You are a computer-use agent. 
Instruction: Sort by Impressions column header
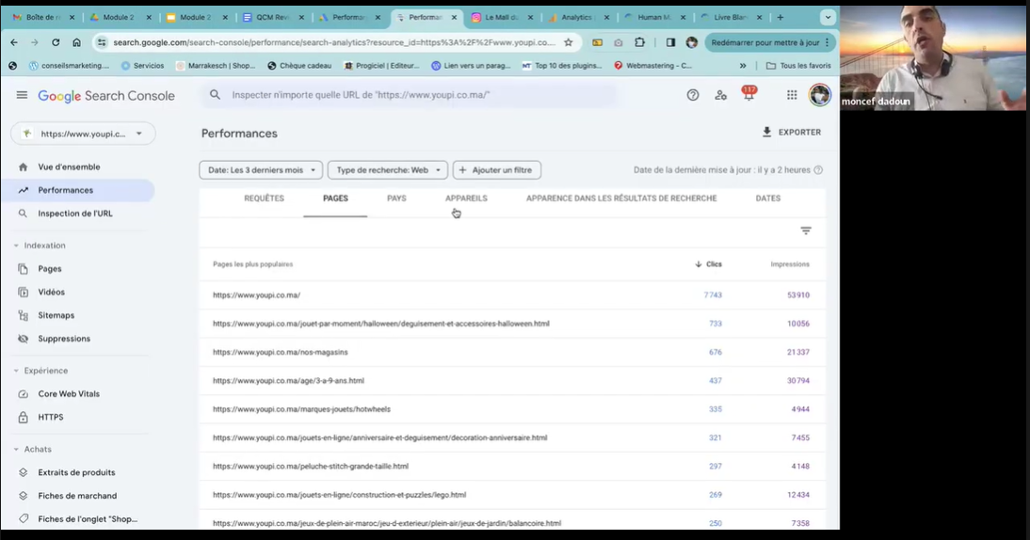coord(790,264)
